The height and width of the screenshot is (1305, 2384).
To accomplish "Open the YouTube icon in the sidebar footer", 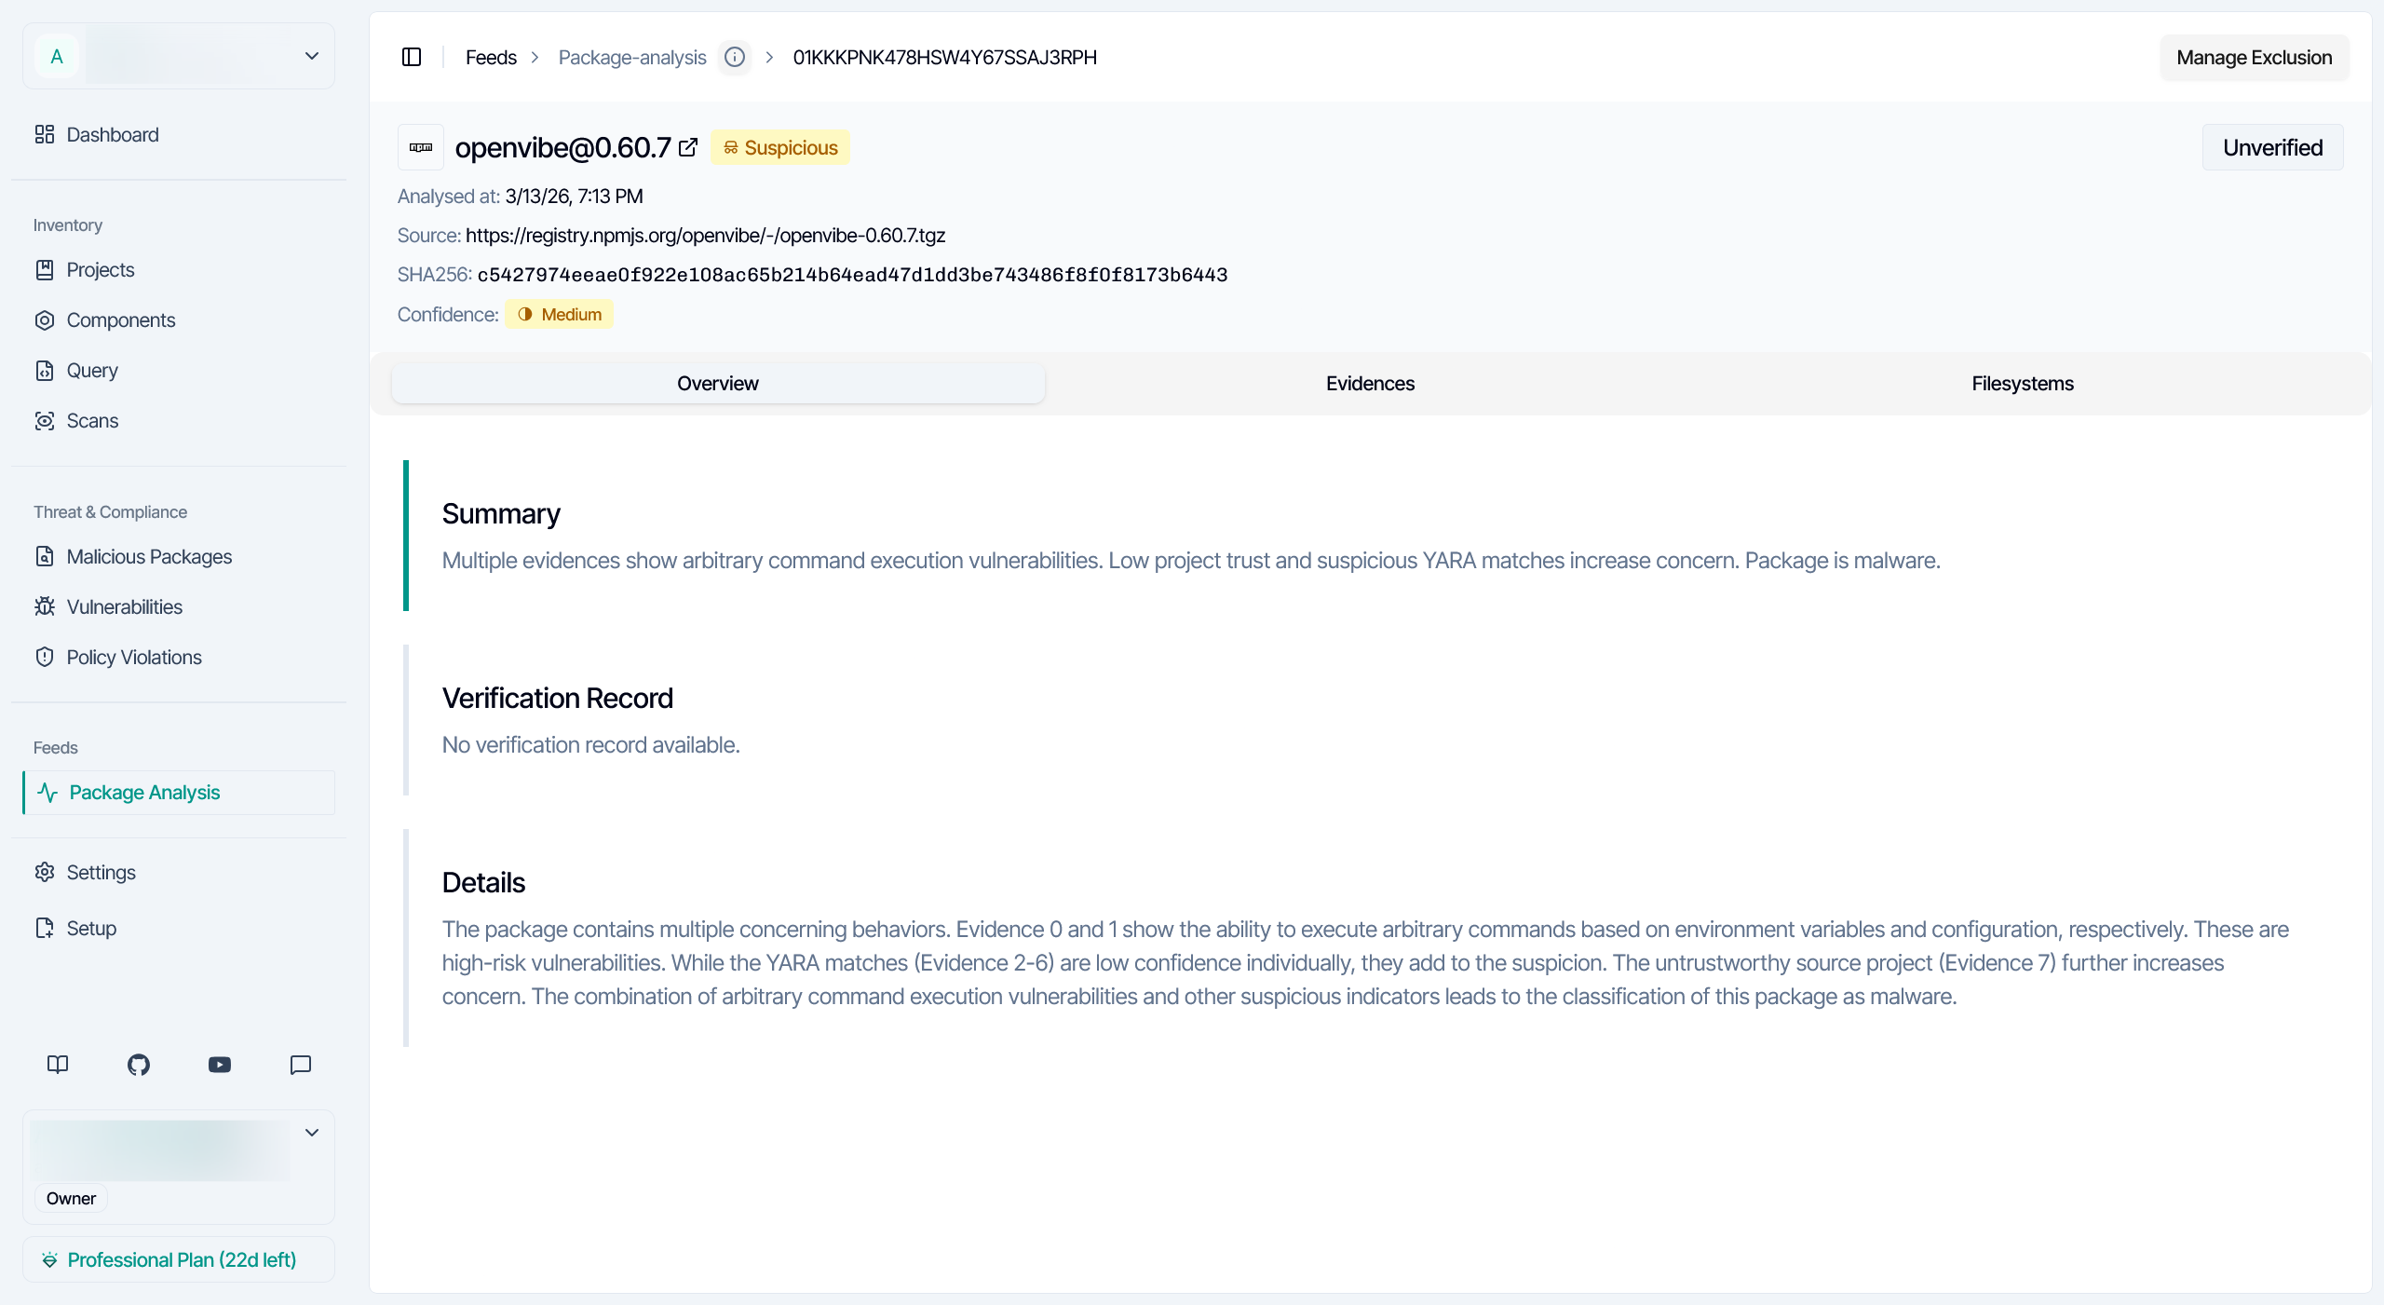I will click(x=219, y=1065).
